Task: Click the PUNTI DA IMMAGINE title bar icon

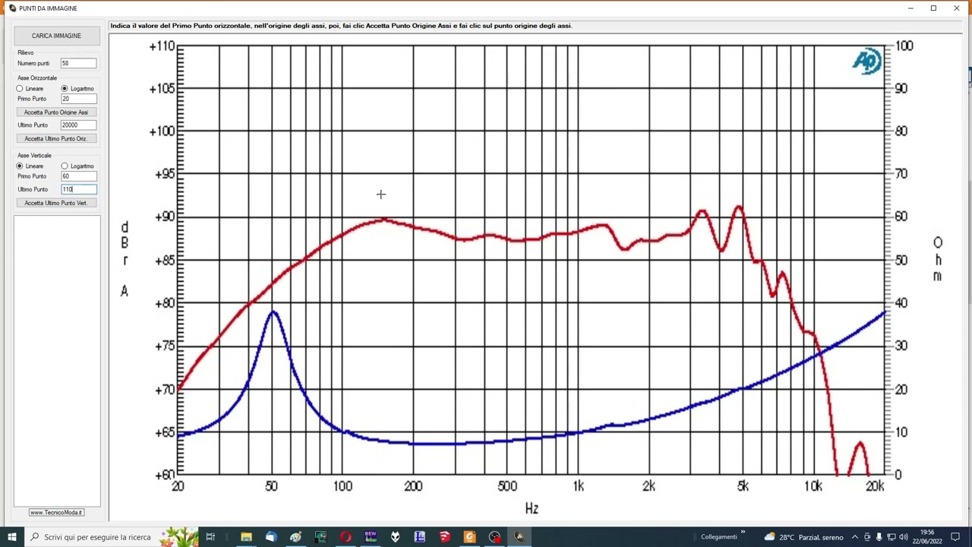Action: [12, 8]
